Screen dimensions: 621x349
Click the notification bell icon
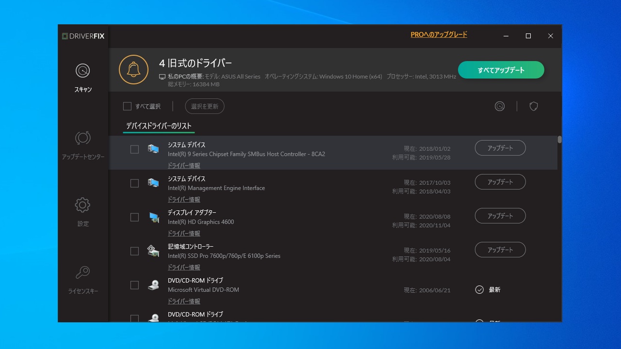click(133, 69)
